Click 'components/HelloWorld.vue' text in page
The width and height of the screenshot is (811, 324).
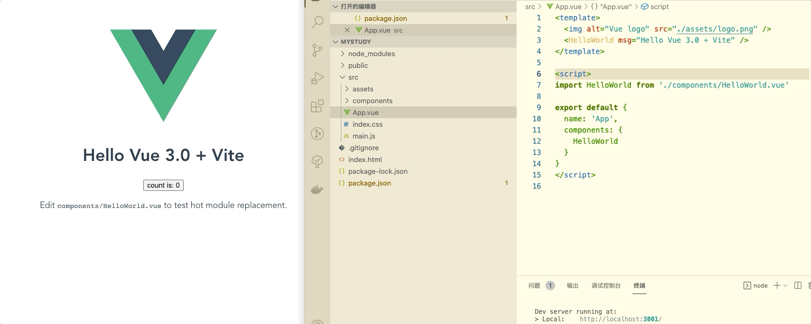110,205
